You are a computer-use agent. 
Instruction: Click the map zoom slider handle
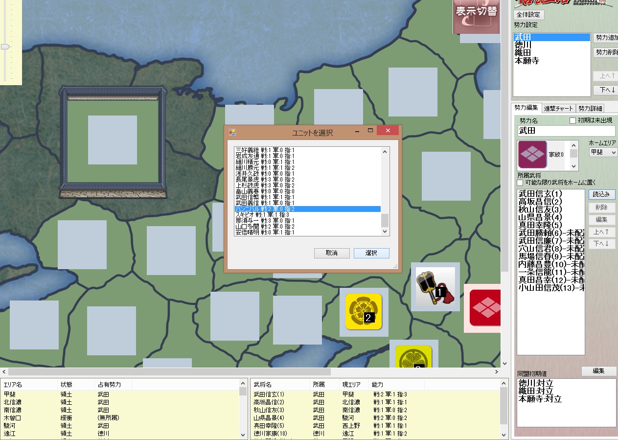coord(5,46)
